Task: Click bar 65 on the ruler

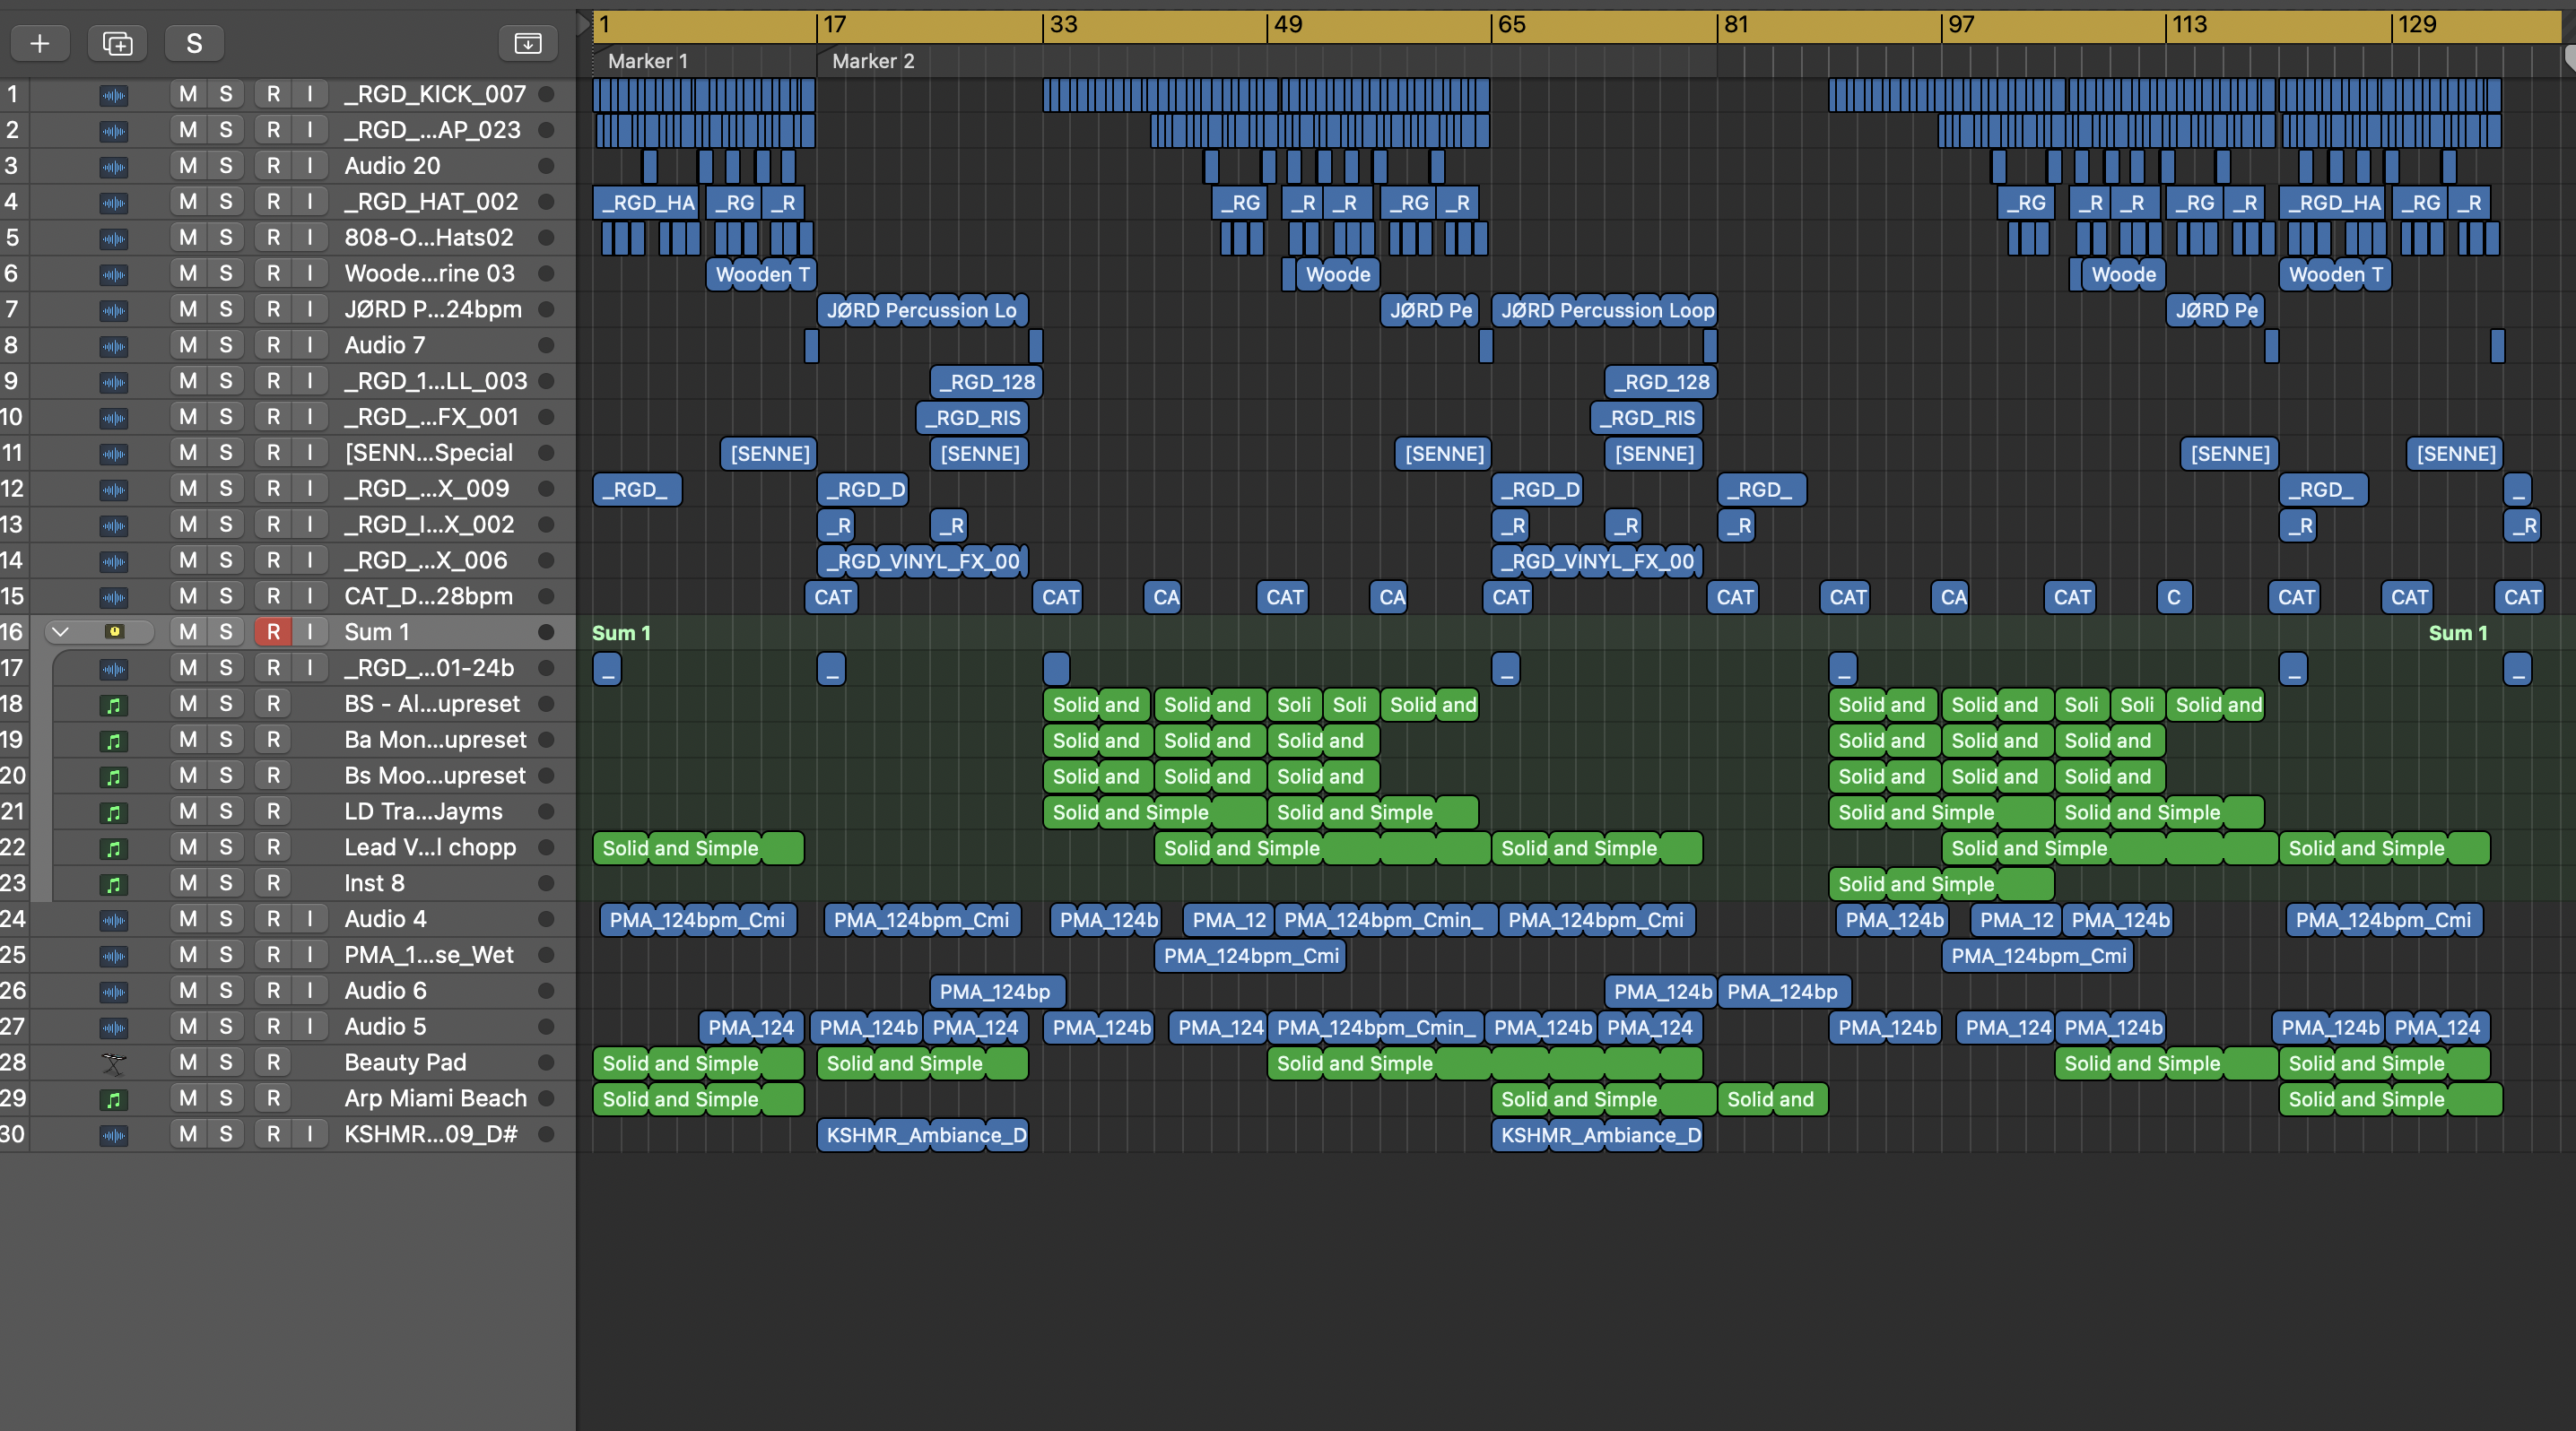Action: pos(1511,25)
